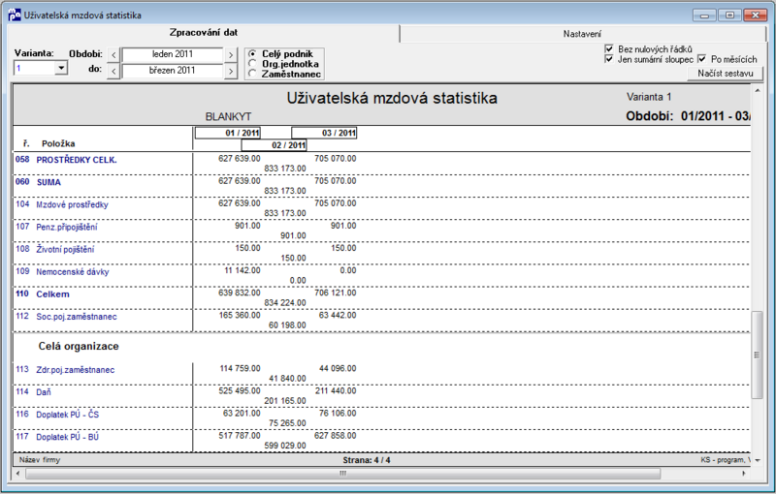Click the Doplatek PÚ - ČS row
Screen dimensions: 776x494
point(381,417)
